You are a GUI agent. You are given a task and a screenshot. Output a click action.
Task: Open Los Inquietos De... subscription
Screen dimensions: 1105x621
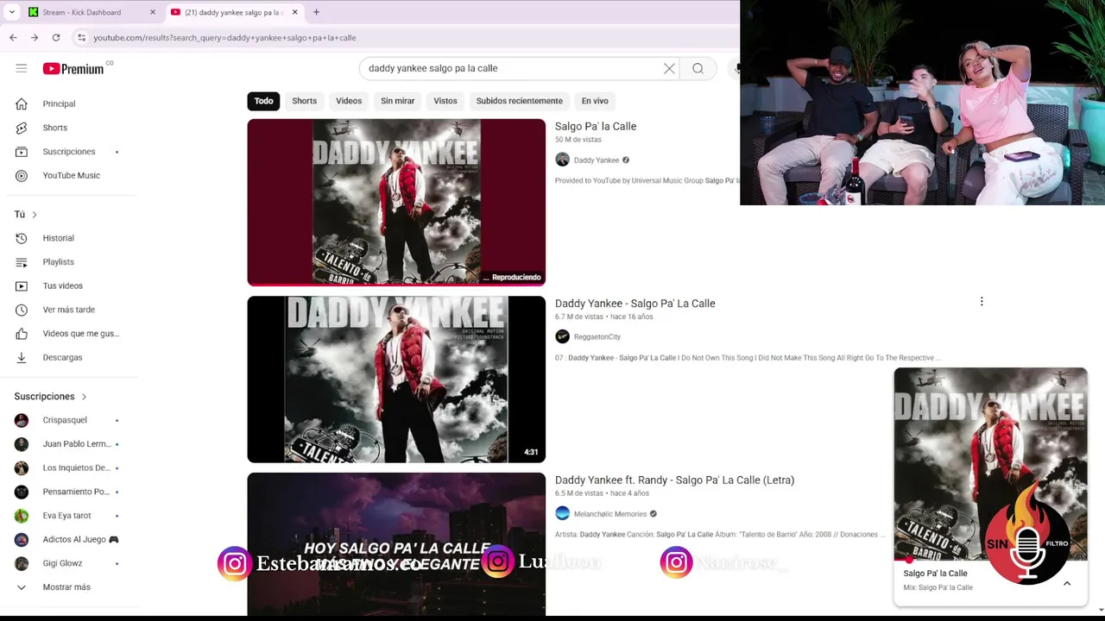coord(67,467)
